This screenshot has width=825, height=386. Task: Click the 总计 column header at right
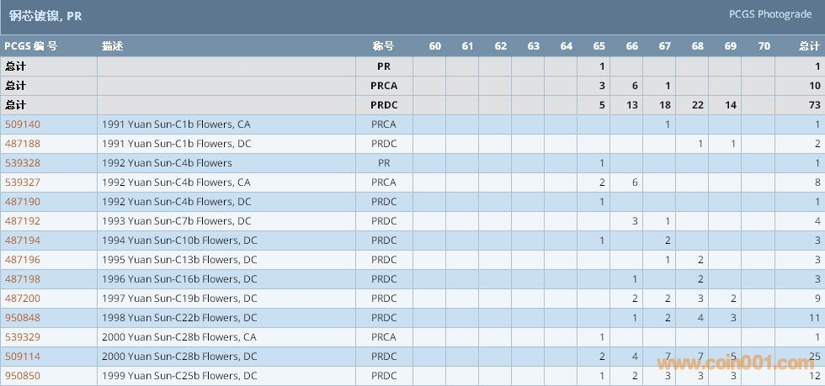pyautogui.click(x=808, y=46)
